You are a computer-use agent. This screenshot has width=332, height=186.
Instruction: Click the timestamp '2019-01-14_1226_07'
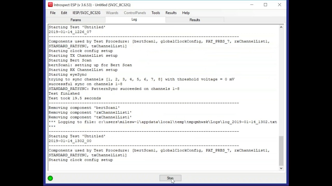point(70,32)
